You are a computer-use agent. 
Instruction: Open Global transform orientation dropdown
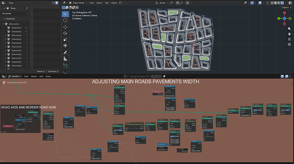click(x=162, y=3)
